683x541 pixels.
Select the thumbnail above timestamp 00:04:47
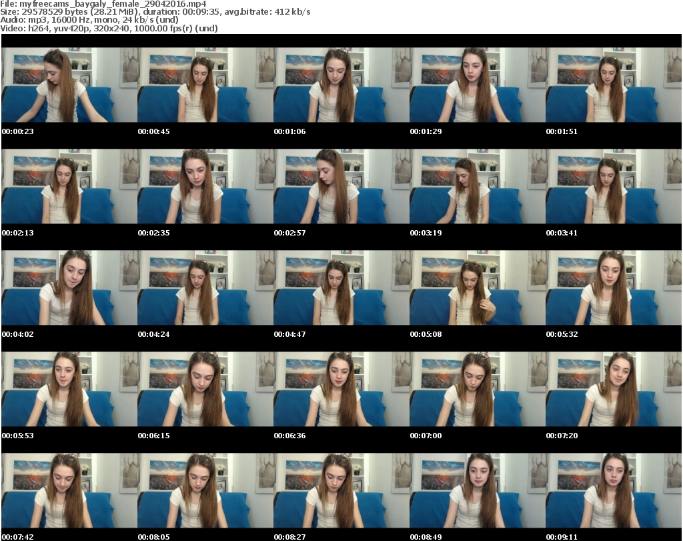(x=341, y=288)
